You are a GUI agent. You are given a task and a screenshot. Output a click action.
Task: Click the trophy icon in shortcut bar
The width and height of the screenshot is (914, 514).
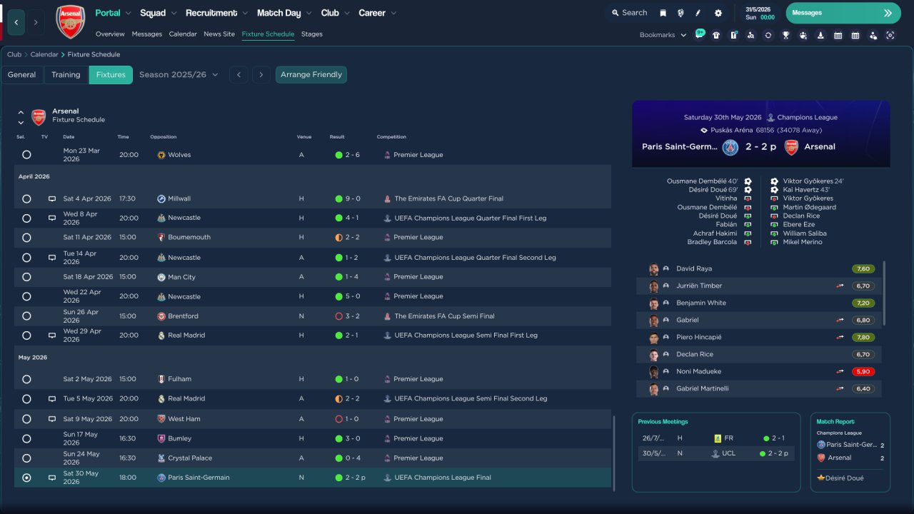pos(785,35)
